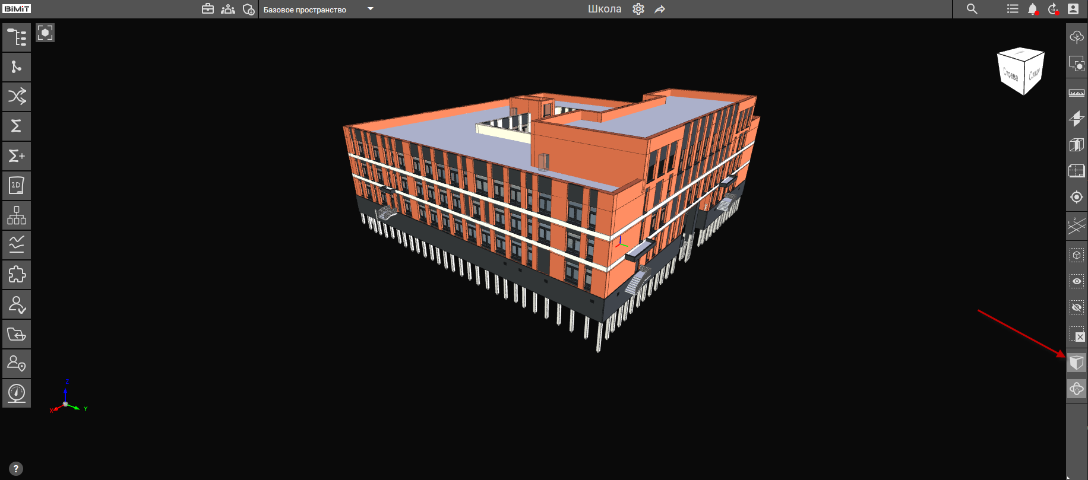Toggle the solid cube display mode
The image size is (1088, 480).
point(1076,363)
